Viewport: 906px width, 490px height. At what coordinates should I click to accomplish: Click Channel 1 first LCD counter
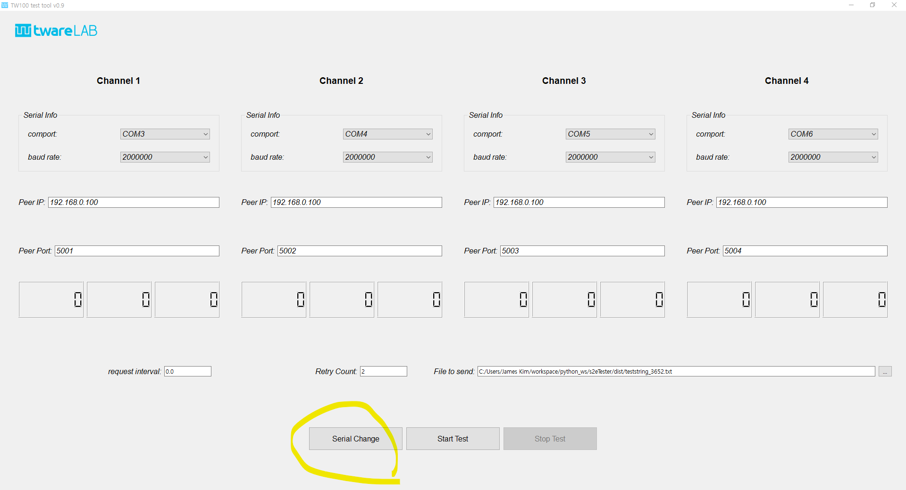tap(51, 300)
